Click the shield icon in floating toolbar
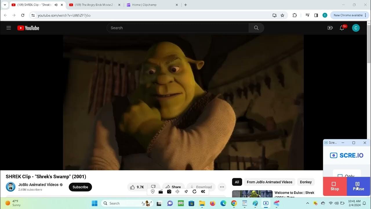371x209 pixels. coord(152,192)
